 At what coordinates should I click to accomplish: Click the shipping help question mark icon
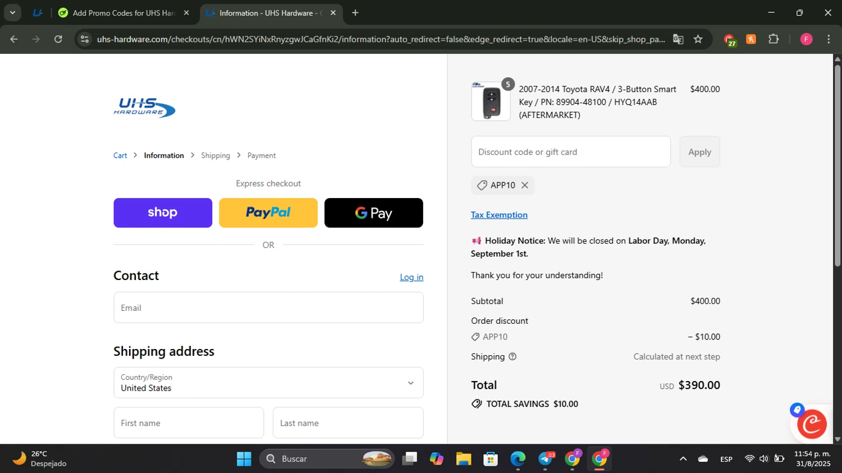click(x=512, y=357)
